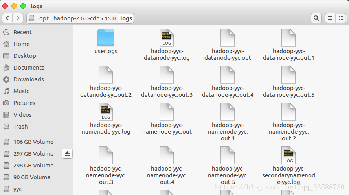This screenshot has height=195, width=349.
Task: Navigate to hadoop-2.6.0-cdh5.15.0 in path bar
Action: click(x=84, y=18)
